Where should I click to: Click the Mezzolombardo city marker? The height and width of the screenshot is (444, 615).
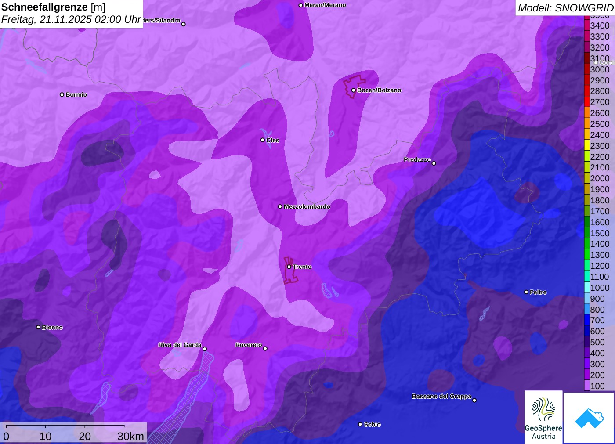[280, 206]
